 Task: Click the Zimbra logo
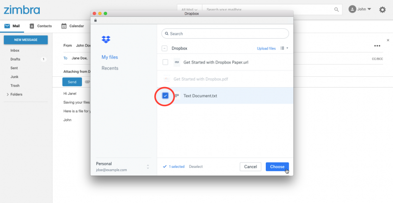22,10
